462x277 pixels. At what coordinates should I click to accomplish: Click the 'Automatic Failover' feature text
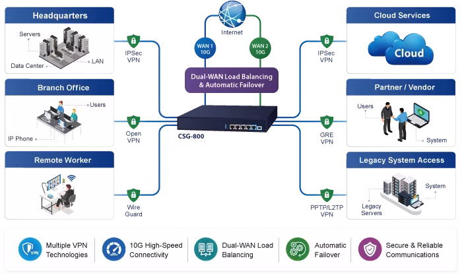(330, 250)
